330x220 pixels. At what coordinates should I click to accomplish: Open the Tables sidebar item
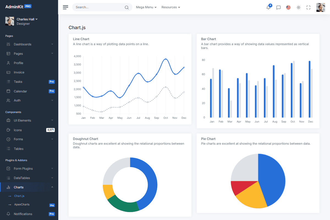pyautogui.click(x=29, y=148)
